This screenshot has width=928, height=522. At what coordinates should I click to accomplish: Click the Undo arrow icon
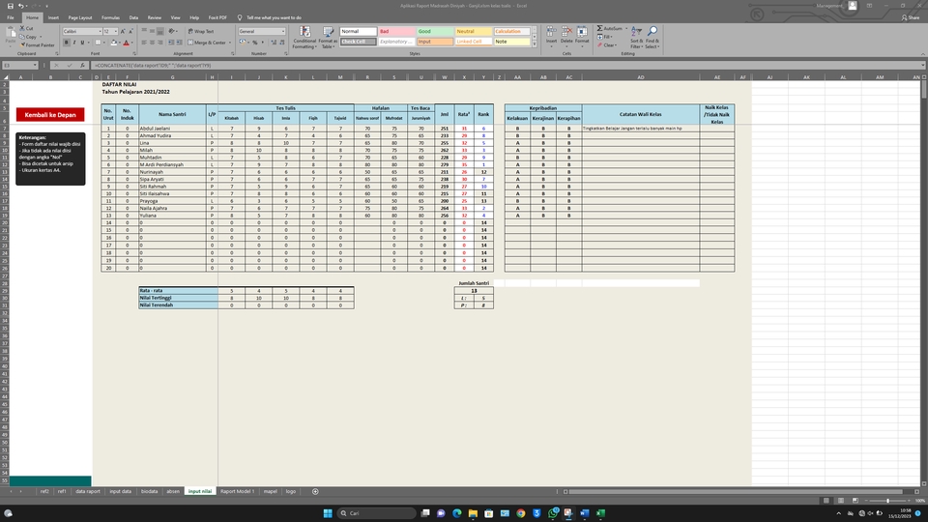20,6
